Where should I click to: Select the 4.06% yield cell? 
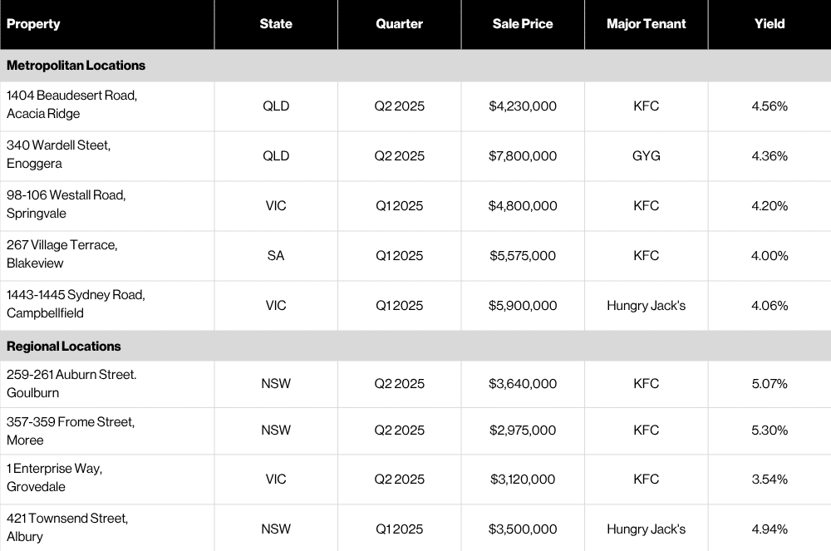[770, 306]
